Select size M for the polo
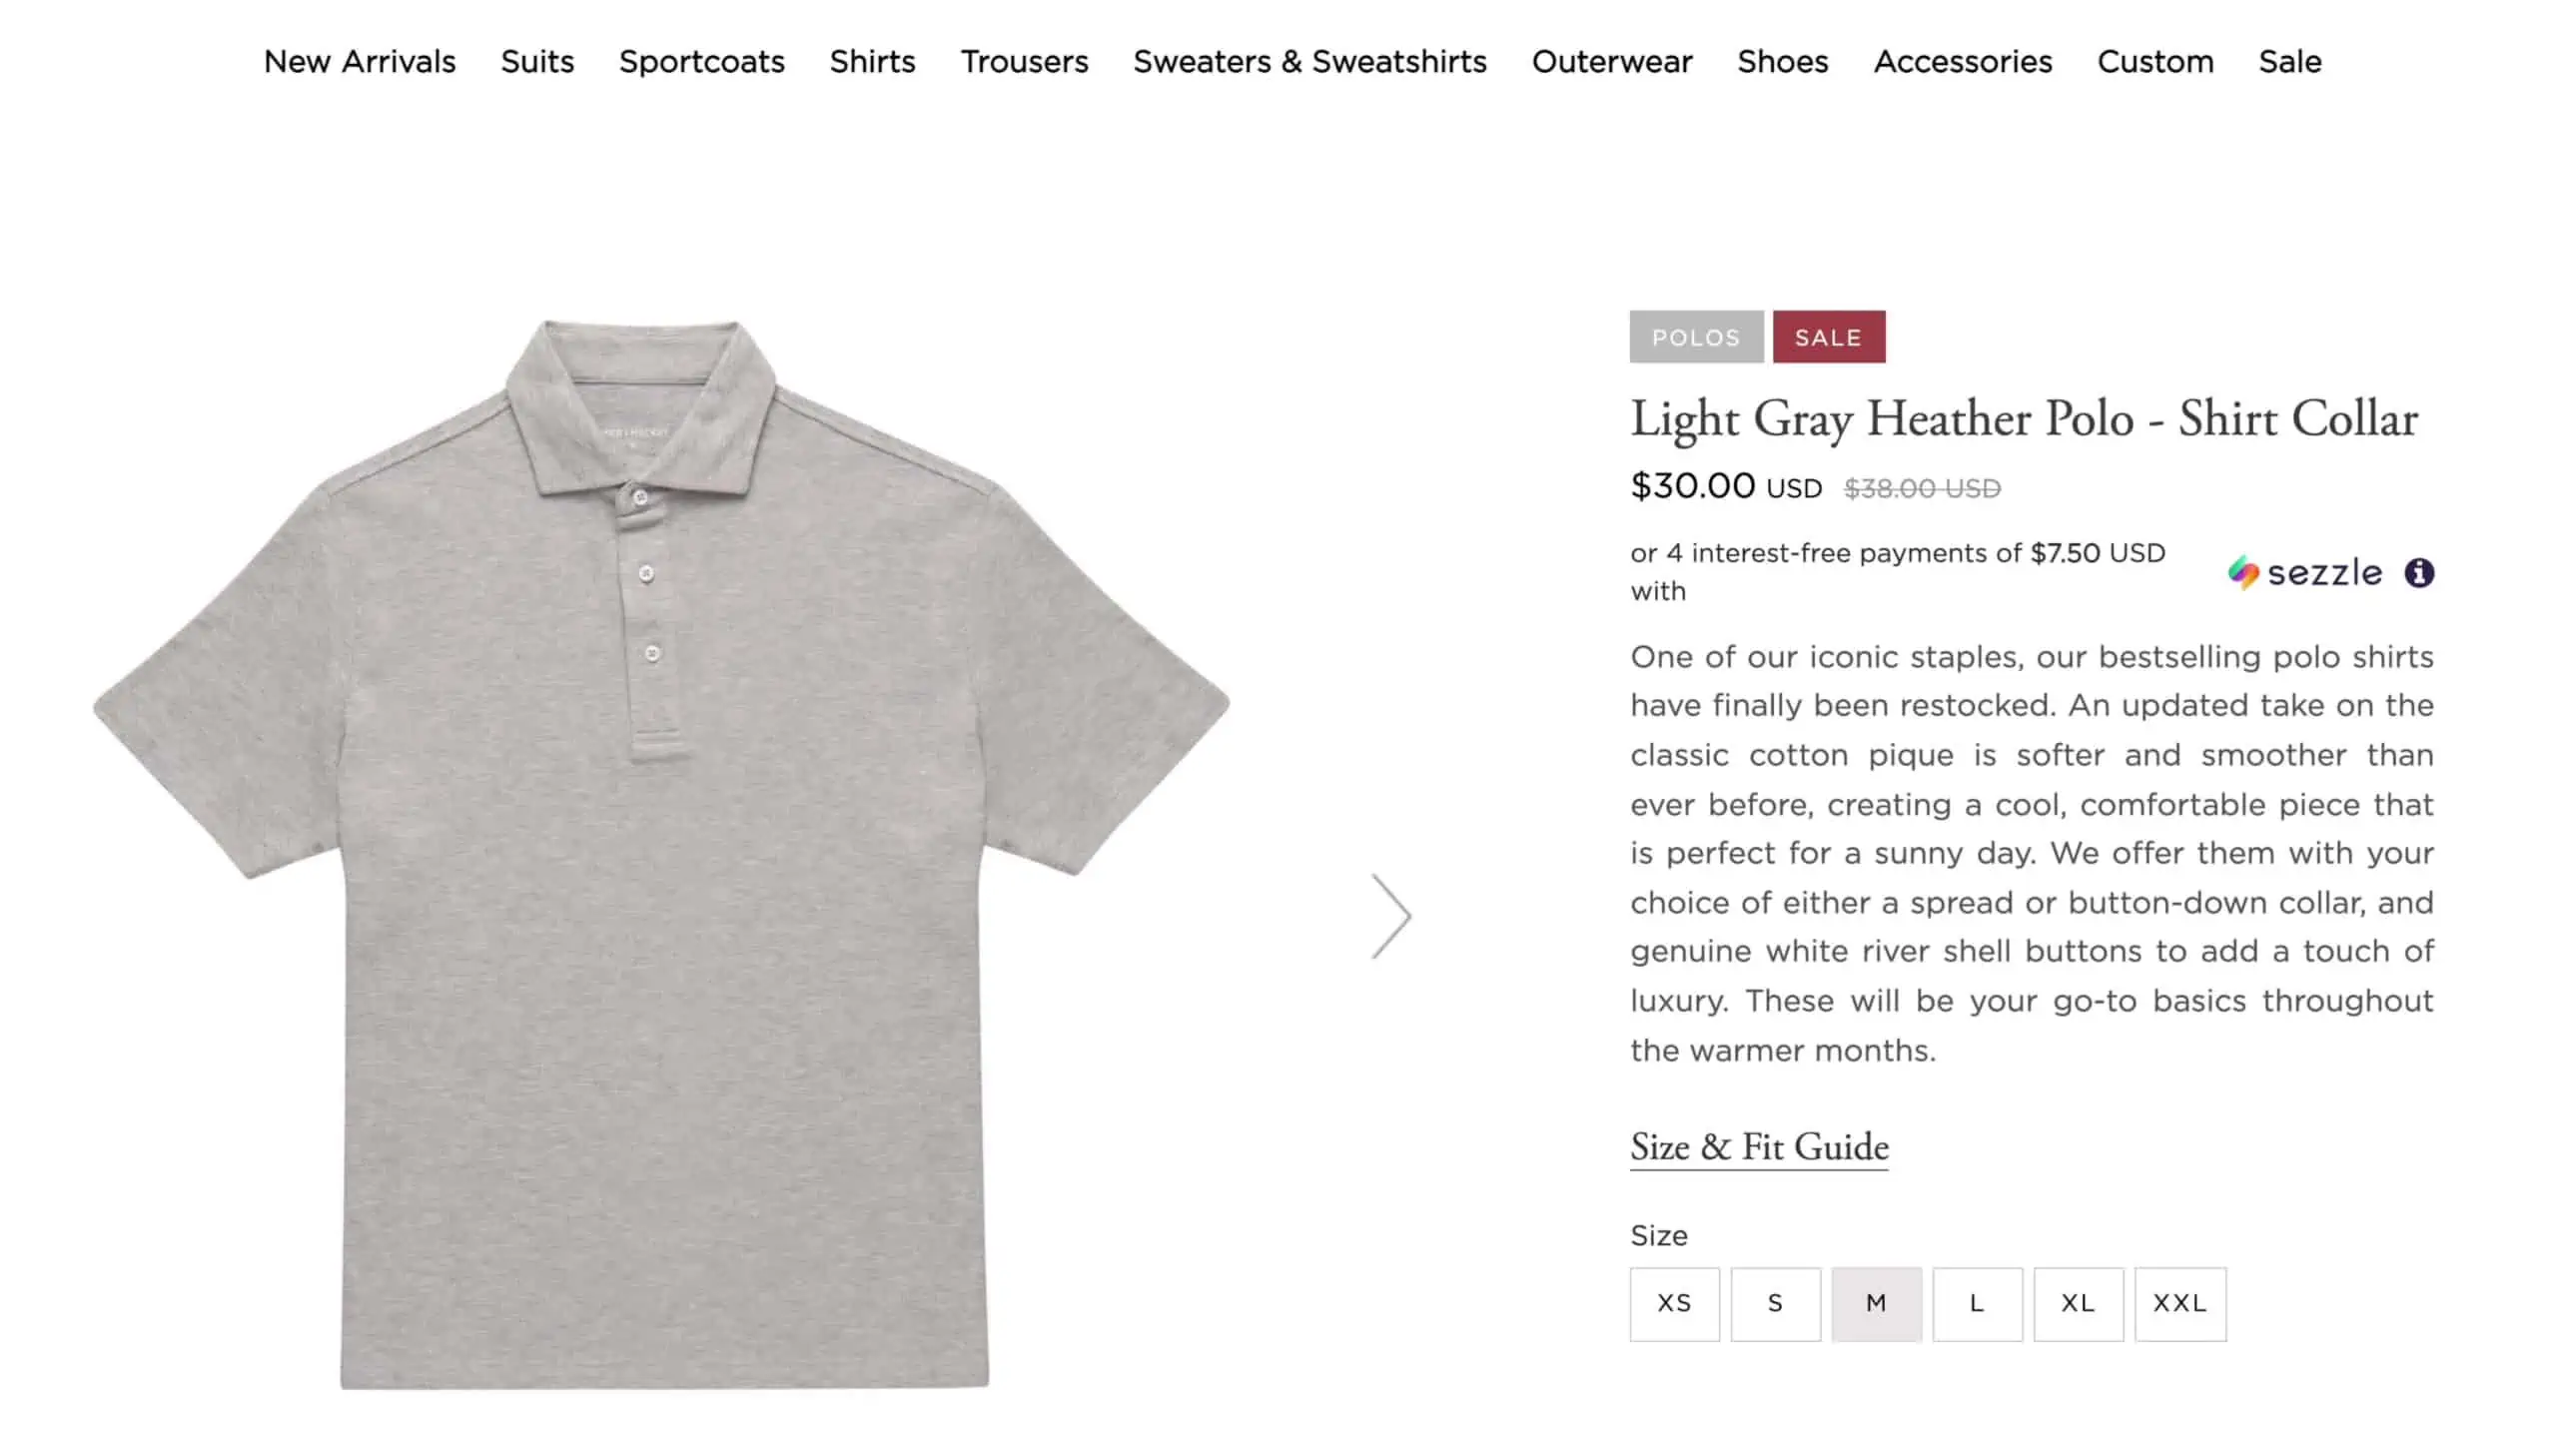The width and height of the screenshot is (2557, 1438). pyautogui.click(x=1876, y=1303)
